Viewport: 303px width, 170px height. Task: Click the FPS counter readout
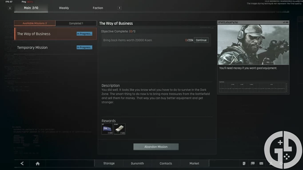click(x=9, y=2)
